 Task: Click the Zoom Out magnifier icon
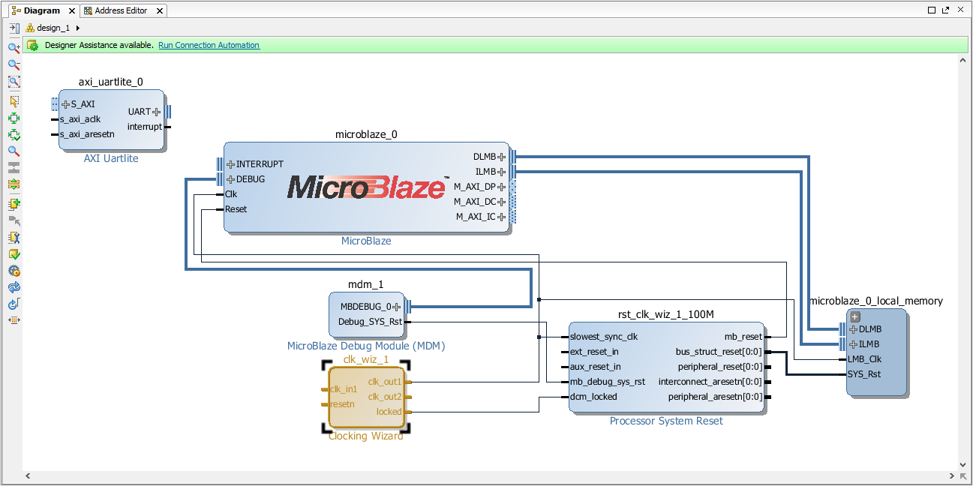pyautogui.click(x=14, y=64)
